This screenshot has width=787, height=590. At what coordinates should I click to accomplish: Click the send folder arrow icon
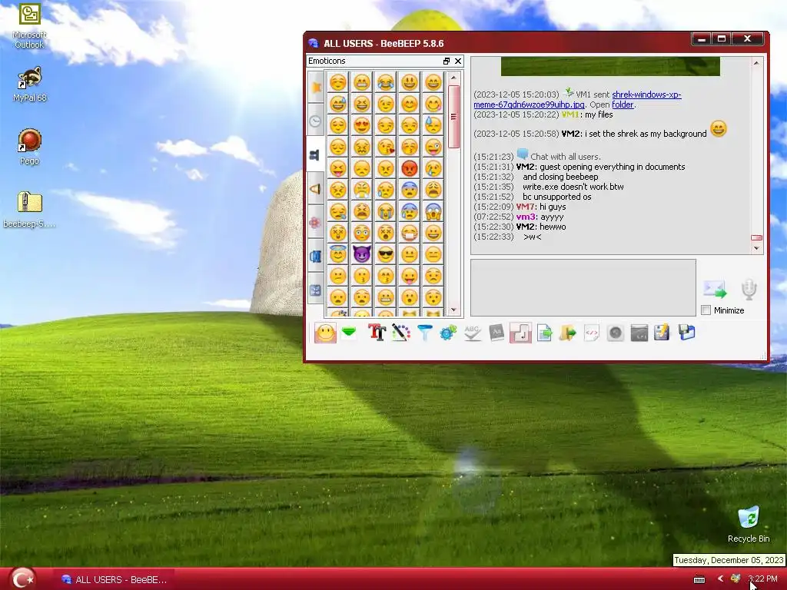pyautogui.click(x=568, y=333)
